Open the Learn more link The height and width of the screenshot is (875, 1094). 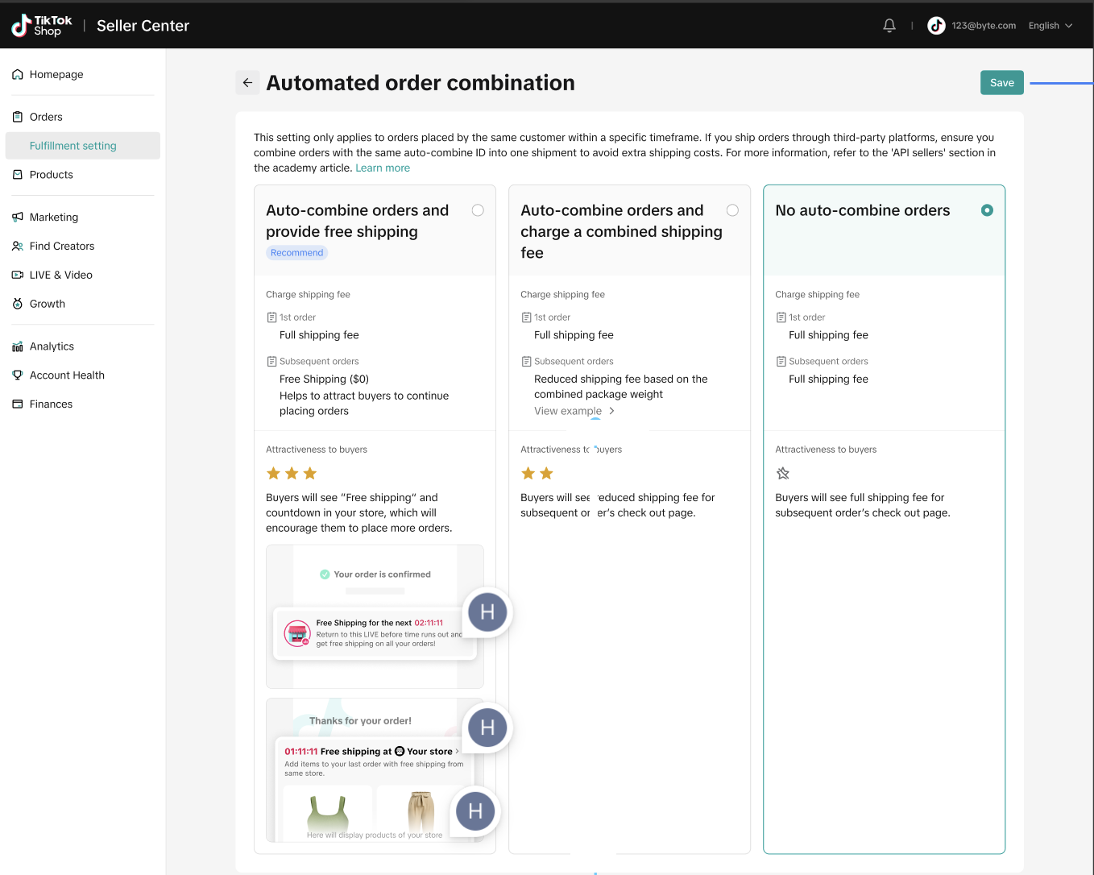click(x=383, y=168)
